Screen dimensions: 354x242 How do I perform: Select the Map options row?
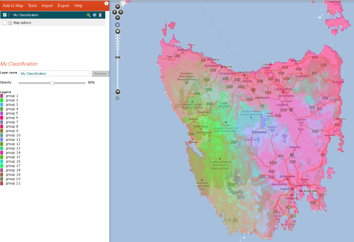[x=53, y=23]
